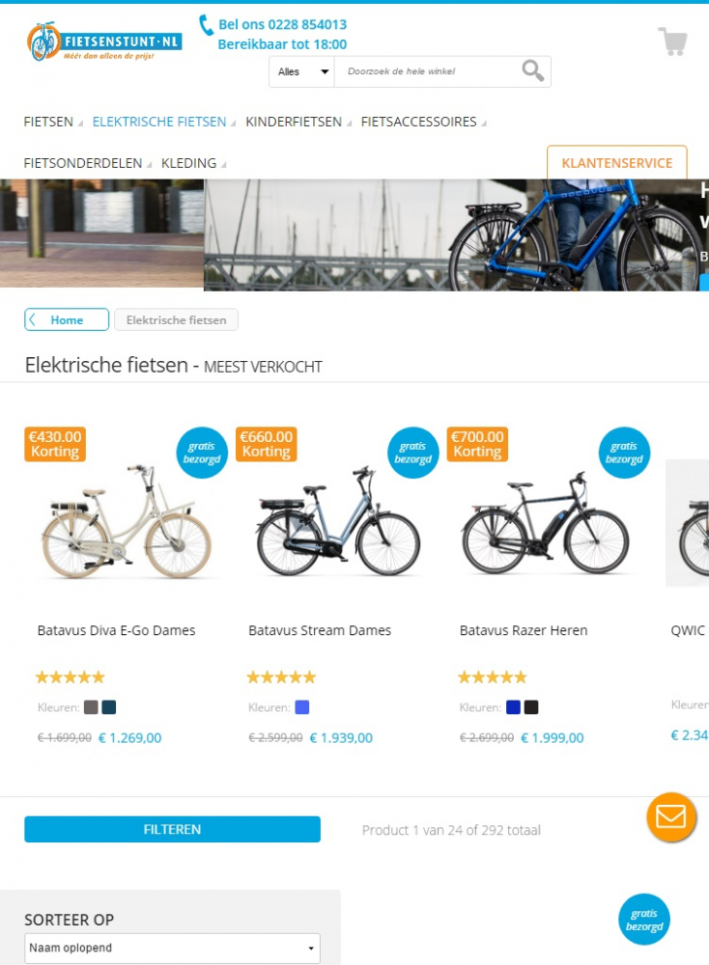
Task: Click the search magnifying glass icon
Action: (533, 70)
